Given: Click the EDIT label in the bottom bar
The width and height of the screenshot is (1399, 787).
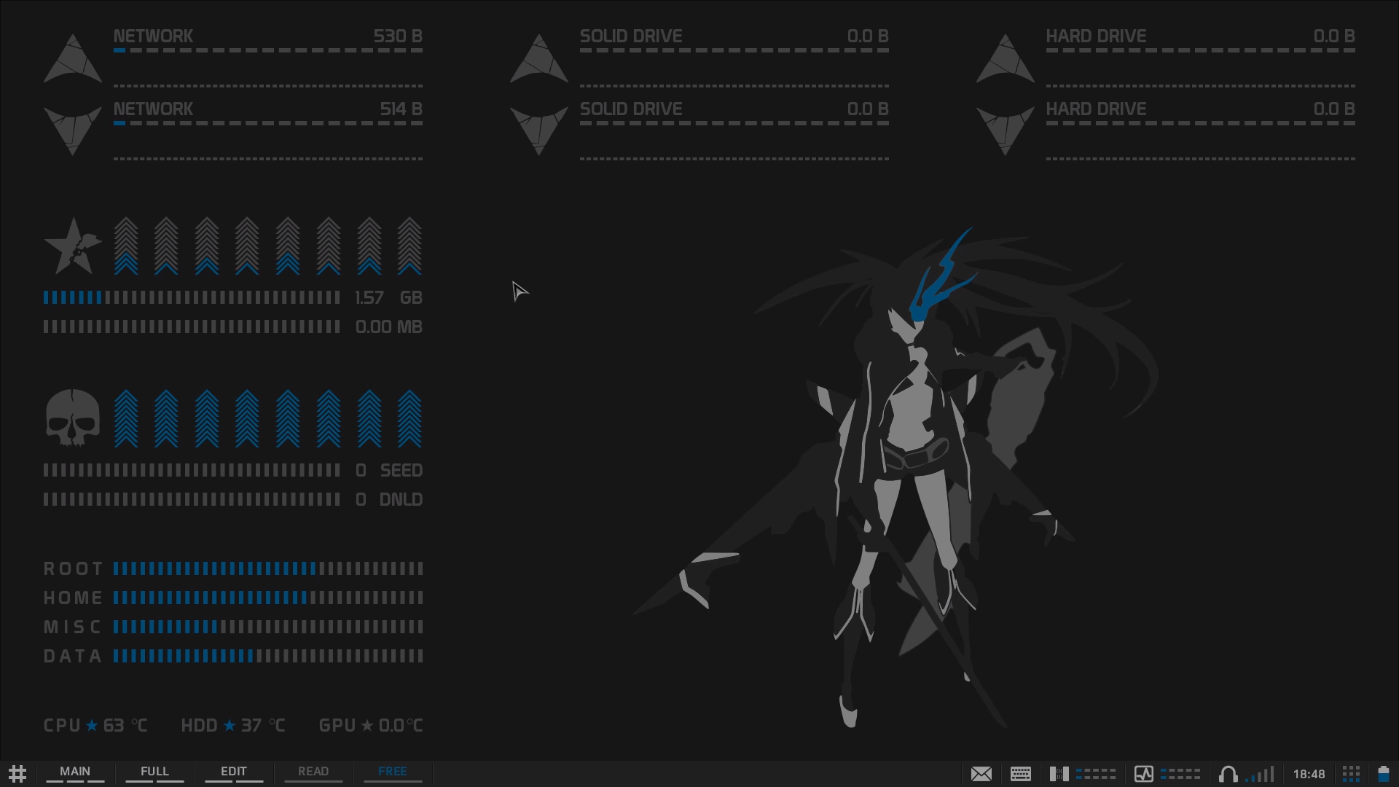Looking at the screenshot, I should 234,771.
